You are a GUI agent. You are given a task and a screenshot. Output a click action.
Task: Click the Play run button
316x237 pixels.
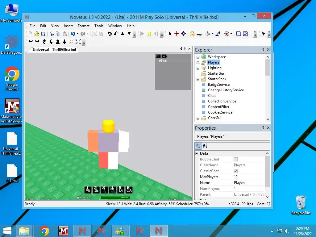[142, 34]
